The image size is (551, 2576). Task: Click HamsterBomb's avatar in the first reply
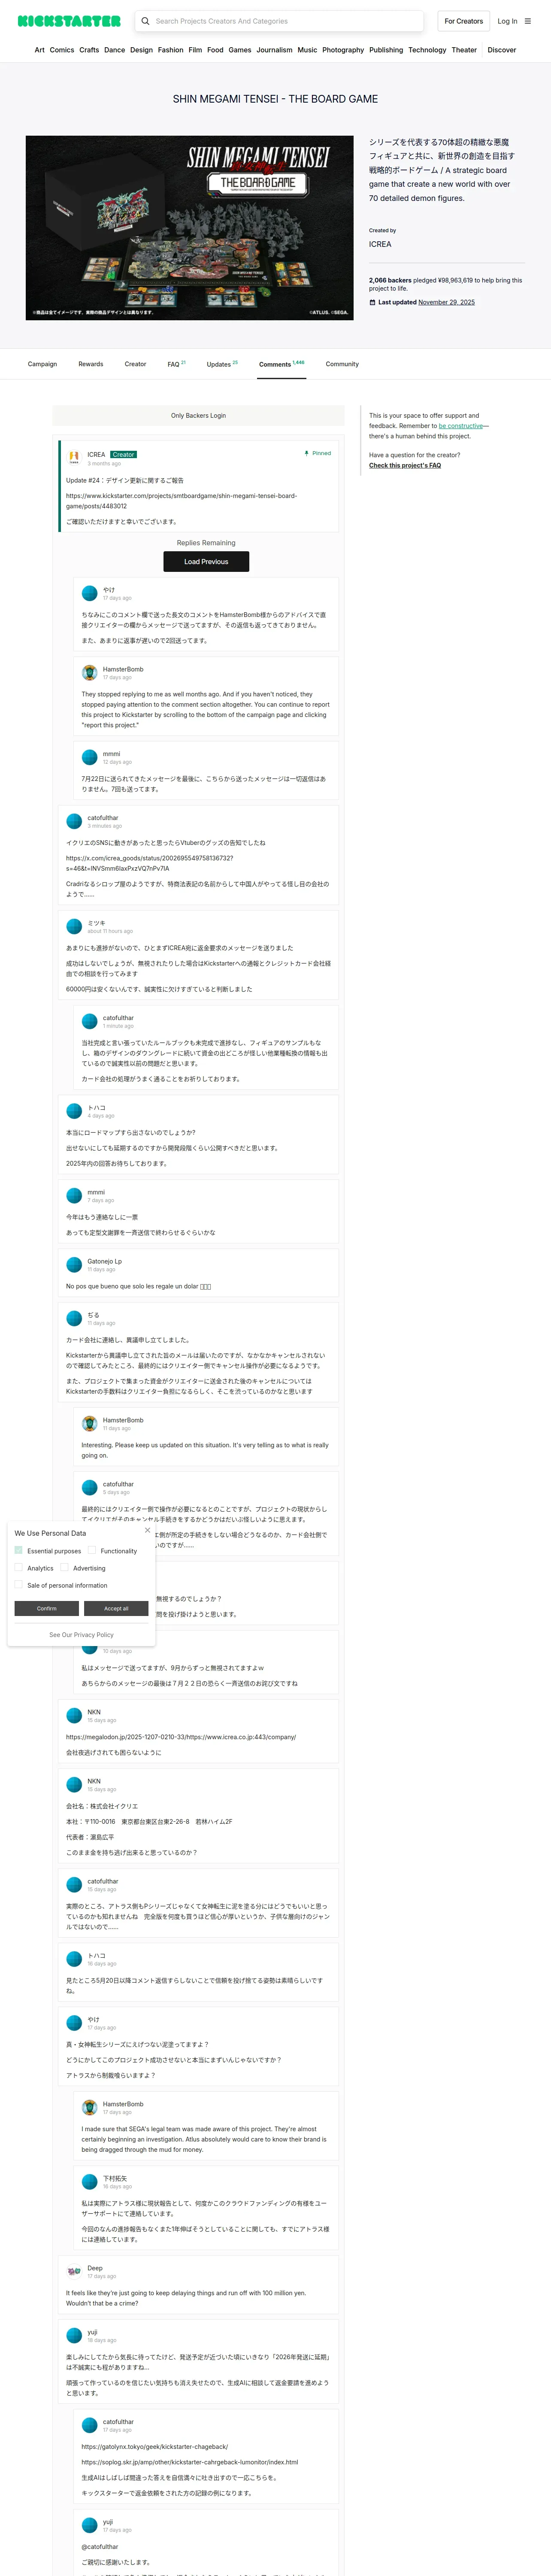coord(89,672)
